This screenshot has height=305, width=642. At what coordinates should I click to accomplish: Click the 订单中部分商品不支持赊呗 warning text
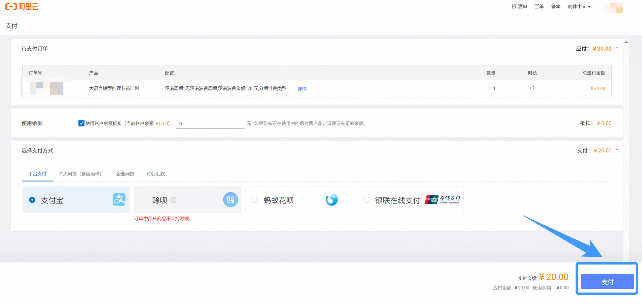pyautogui.click(x=162, y=219)
